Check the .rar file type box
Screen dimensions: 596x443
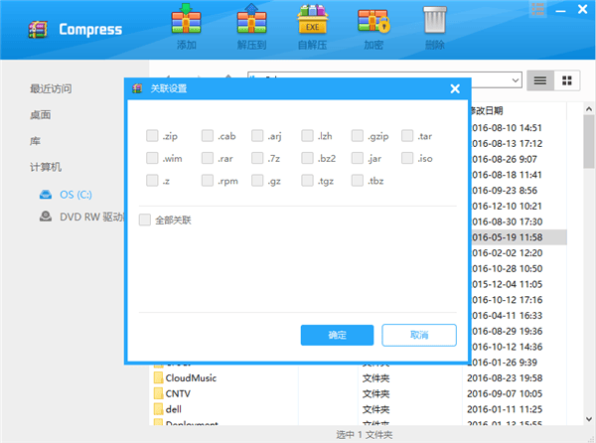[x=208, y=158]
